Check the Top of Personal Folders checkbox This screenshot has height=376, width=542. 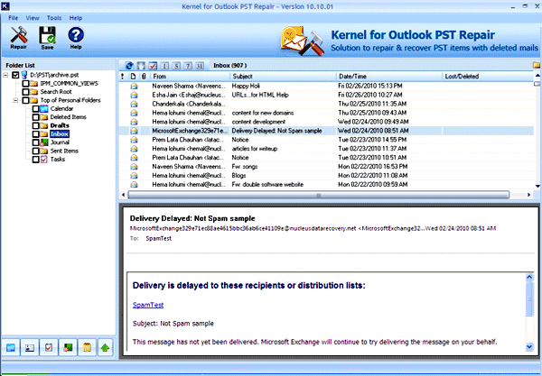tap(25, 100)
